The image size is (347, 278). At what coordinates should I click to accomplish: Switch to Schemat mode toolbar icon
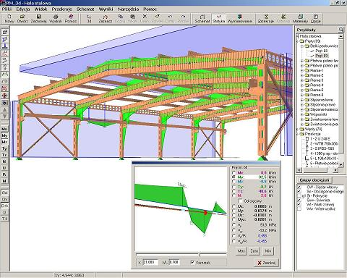[202, 18]
